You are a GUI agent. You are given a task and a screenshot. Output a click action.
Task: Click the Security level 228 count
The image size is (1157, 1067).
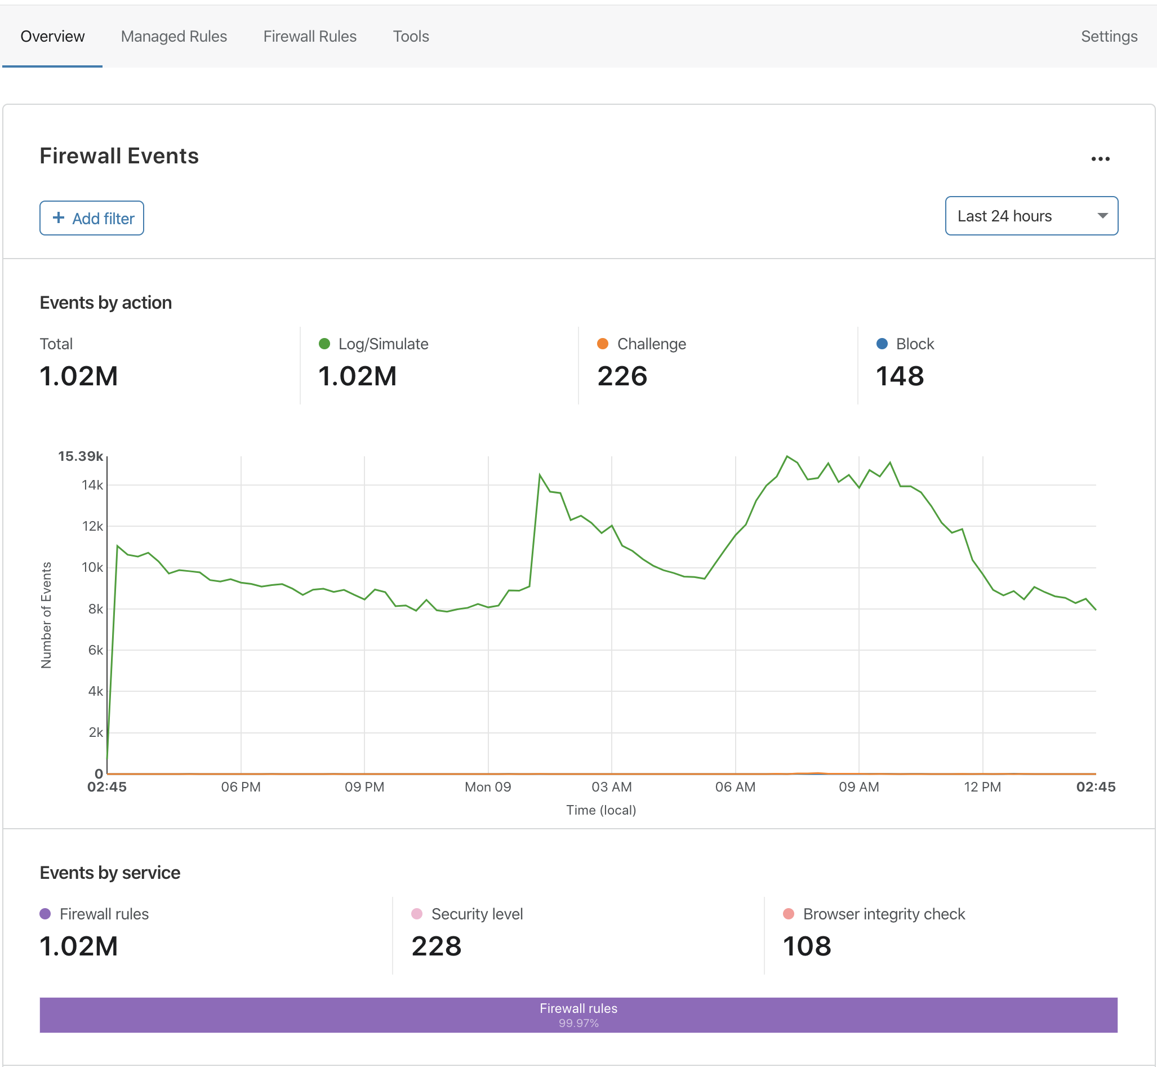tap(437, 946)
